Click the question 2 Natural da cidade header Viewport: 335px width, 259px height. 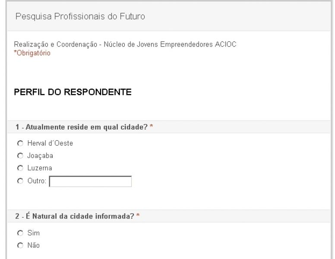pos(75,216)
